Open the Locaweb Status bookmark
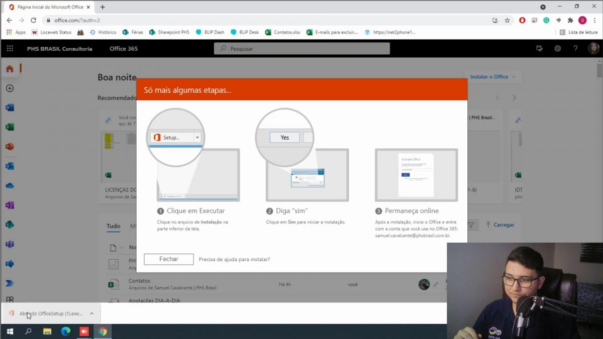 tap(51, 32)
